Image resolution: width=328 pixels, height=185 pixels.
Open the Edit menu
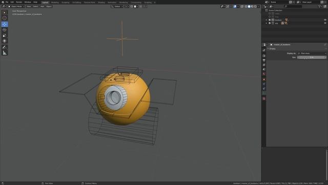click(12, 2)
